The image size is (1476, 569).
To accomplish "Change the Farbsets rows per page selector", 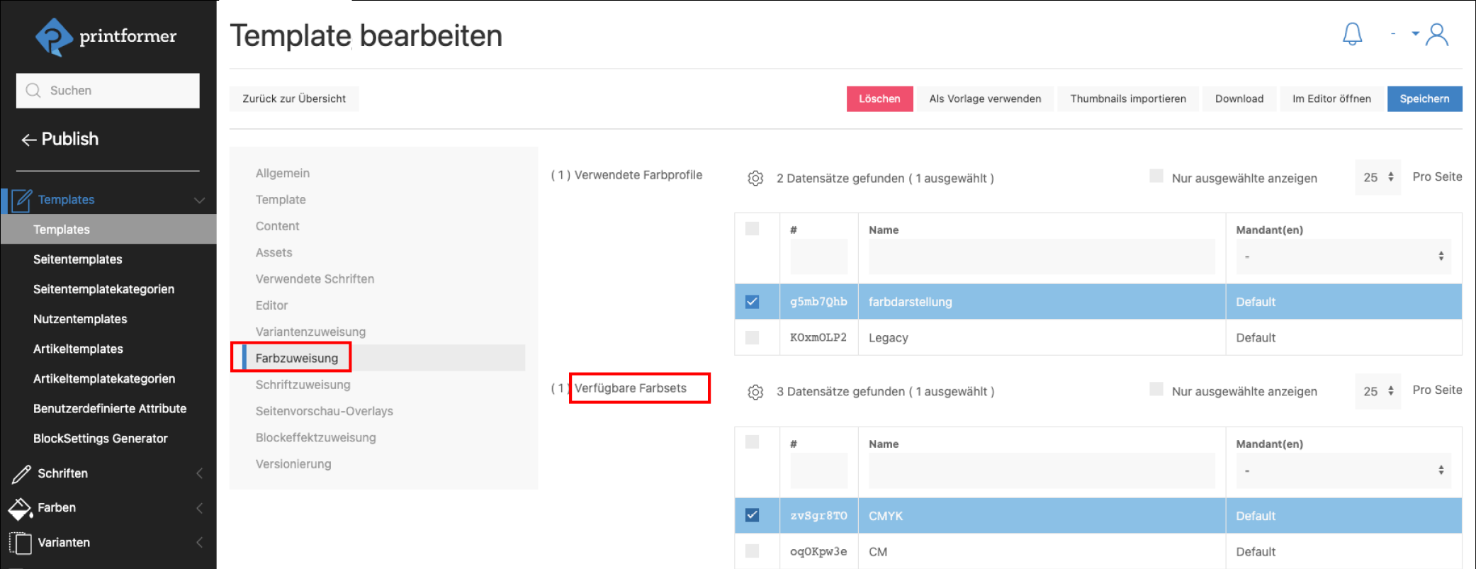I will tap(1378, 391).
